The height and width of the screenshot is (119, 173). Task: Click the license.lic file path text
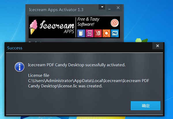point(89,83)
